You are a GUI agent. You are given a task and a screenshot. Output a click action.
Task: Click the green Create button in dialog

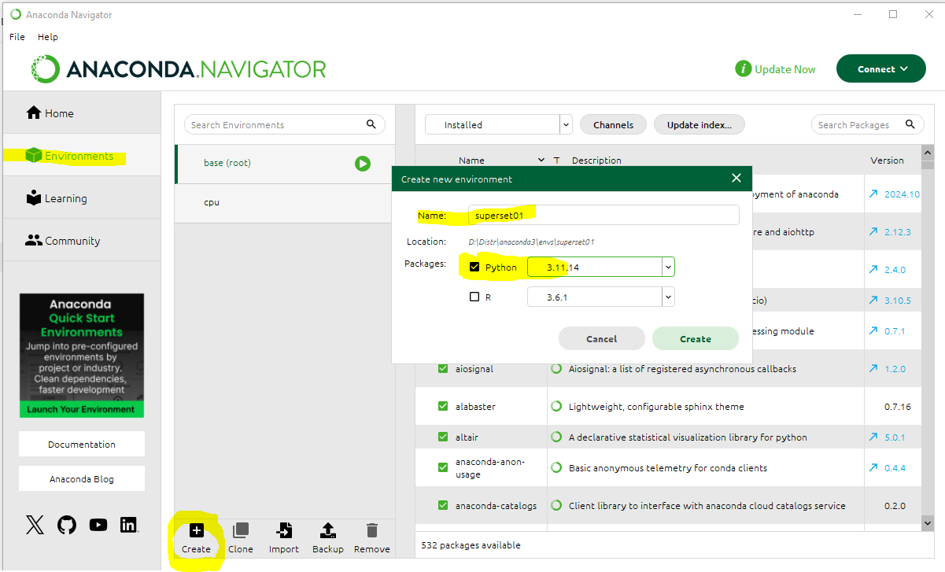click(695, 339)
